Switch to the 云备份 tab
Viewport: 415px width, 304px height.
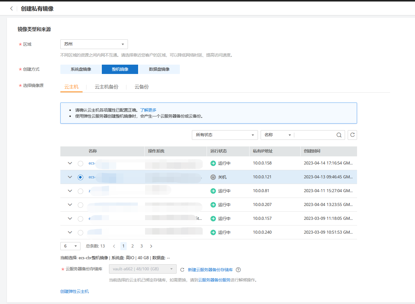142,87
